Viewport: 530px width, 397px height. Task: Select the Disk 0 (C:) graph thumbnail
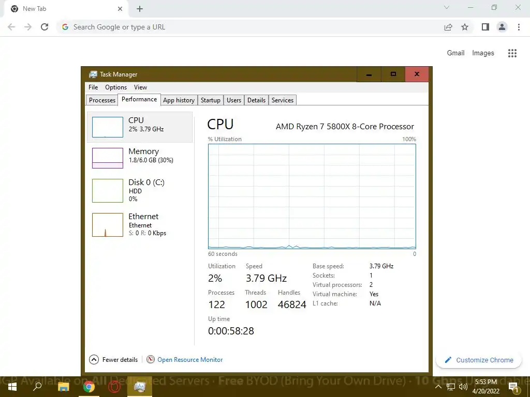click(108, 191)
